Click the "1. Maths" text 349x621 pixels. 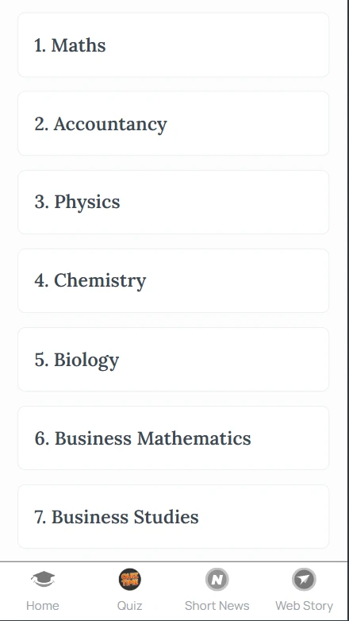(x=70, y=45)
